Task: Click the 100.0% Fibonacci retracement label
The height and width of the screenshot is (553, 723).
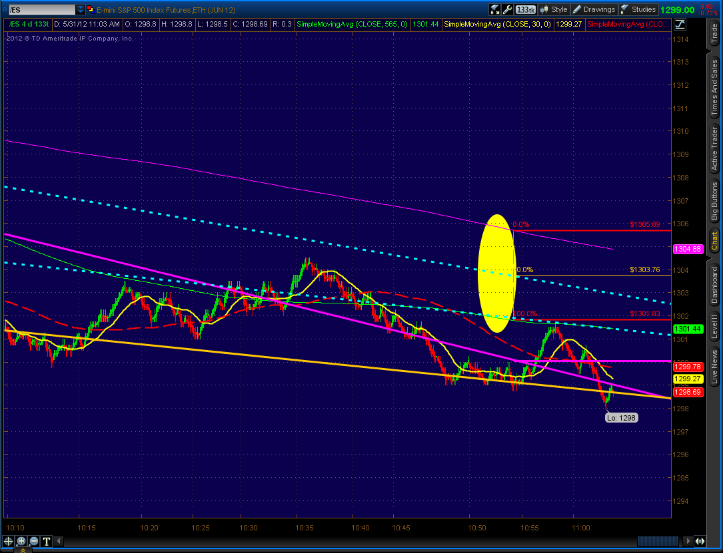Action: [524, 313]
